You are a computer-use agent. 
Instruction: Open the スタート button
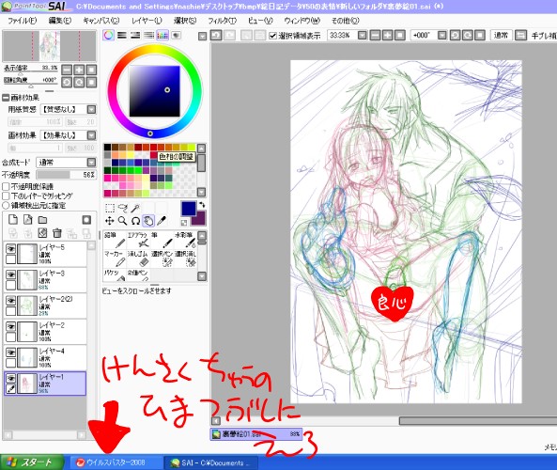click(x=32, y=462)
